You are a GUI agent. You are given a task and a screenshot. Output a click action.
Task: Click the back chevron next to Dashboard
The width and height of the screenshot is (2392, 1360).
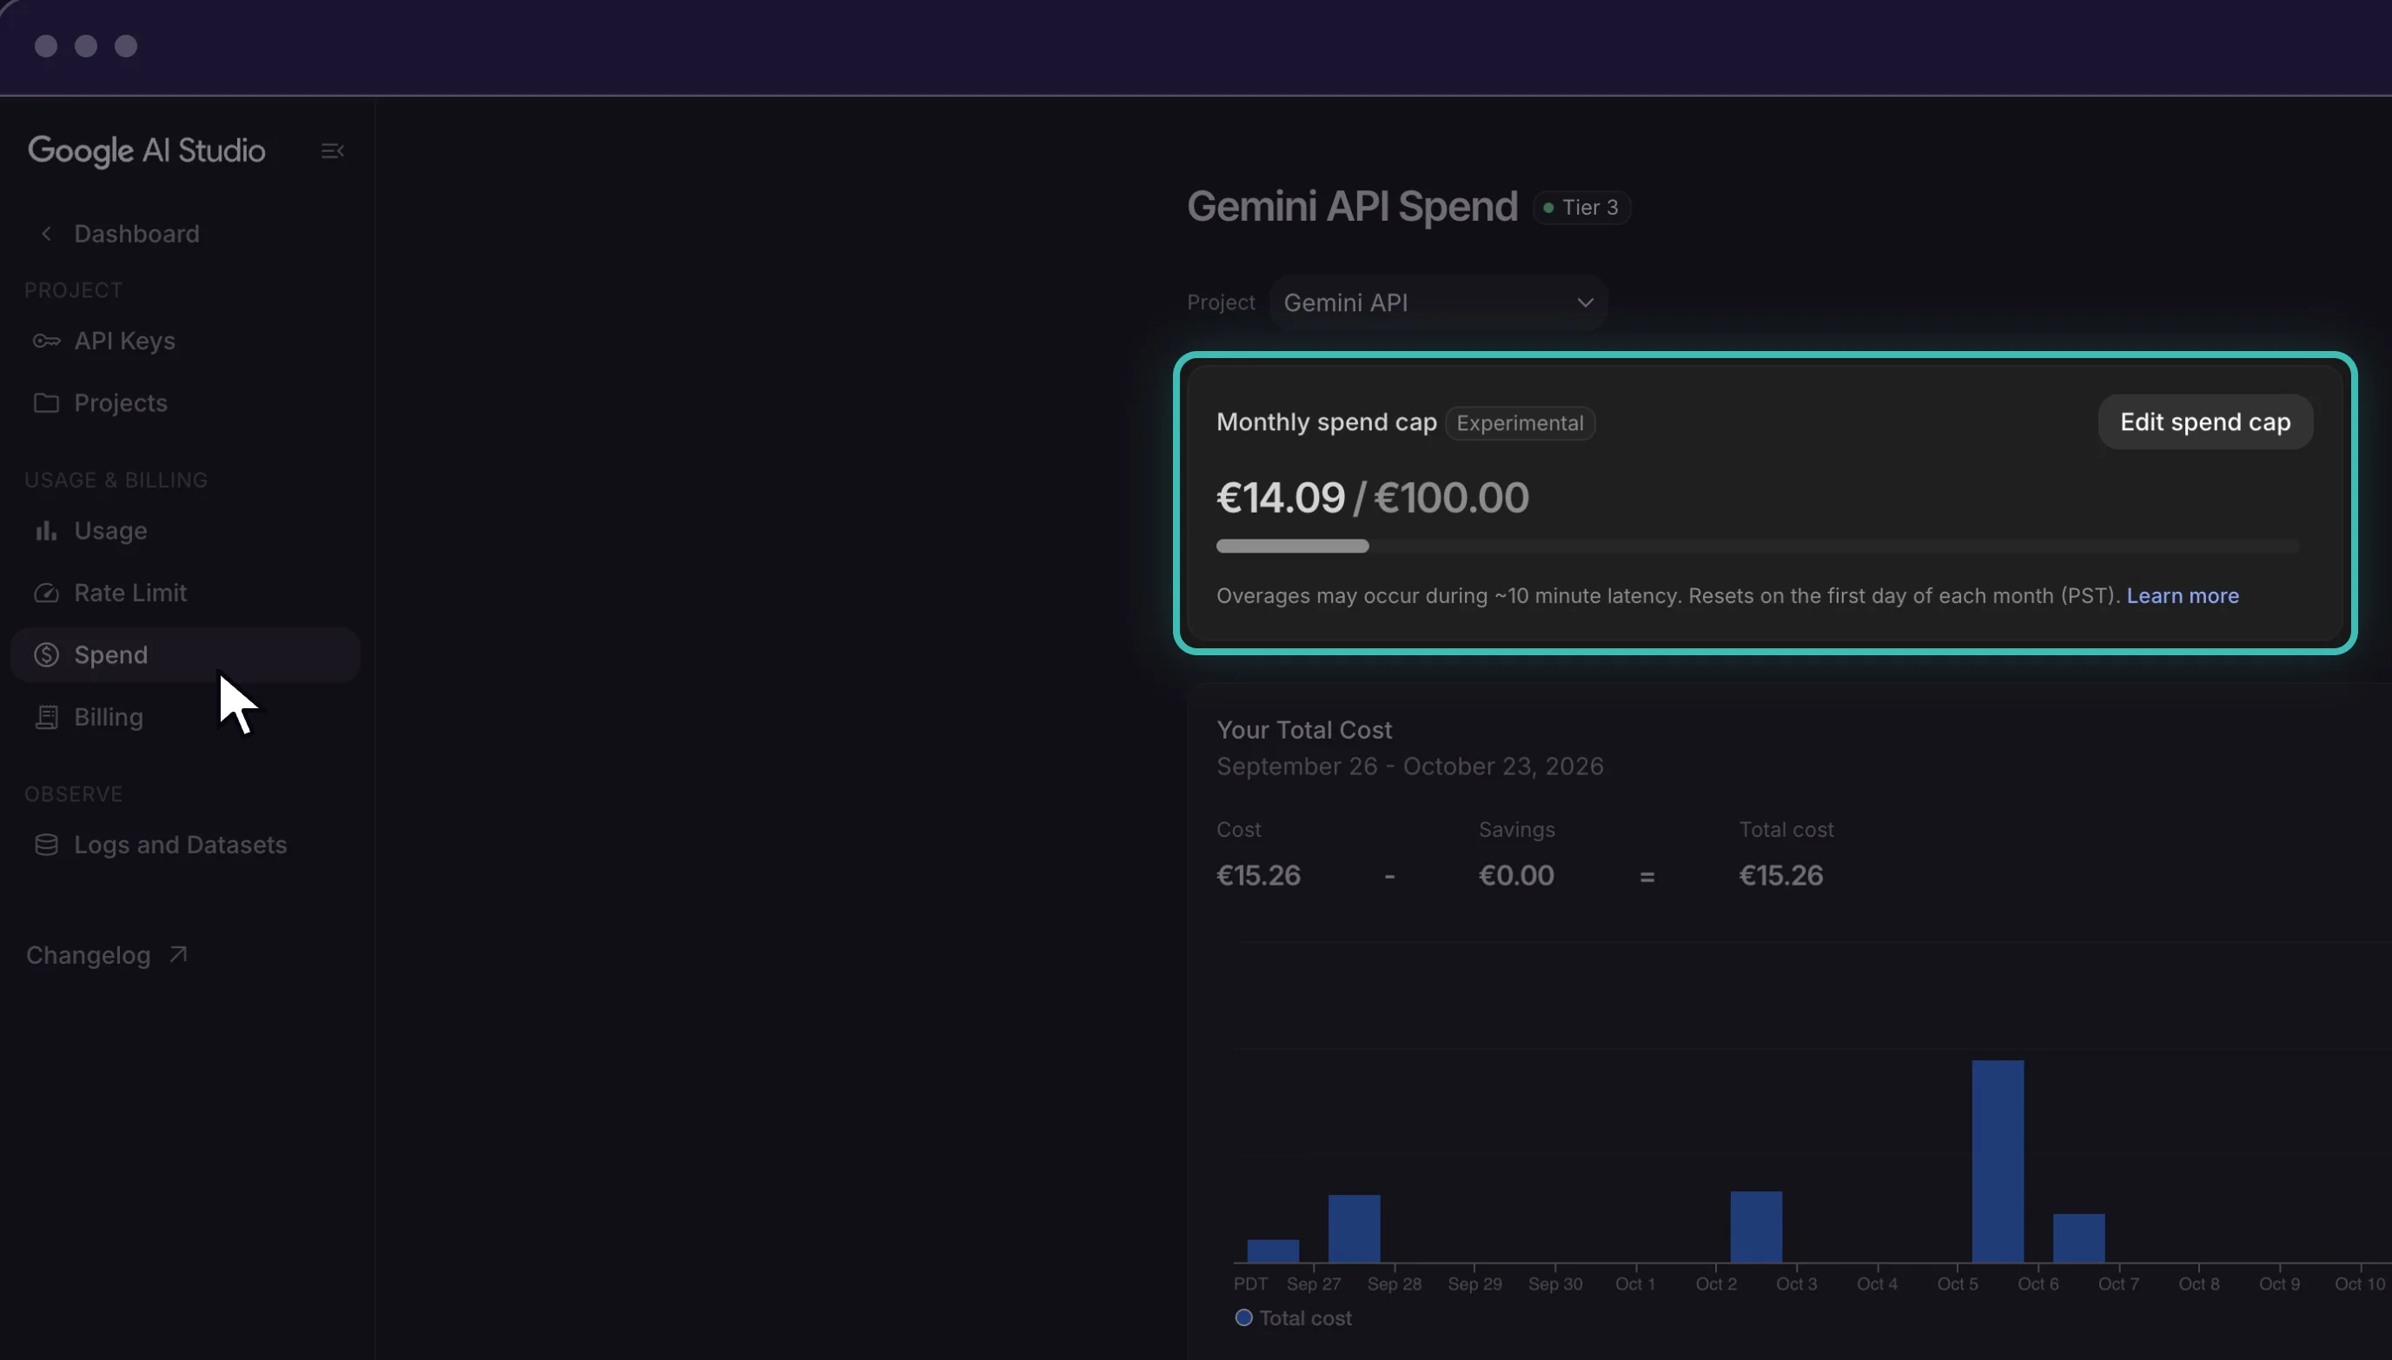(46, 234)
